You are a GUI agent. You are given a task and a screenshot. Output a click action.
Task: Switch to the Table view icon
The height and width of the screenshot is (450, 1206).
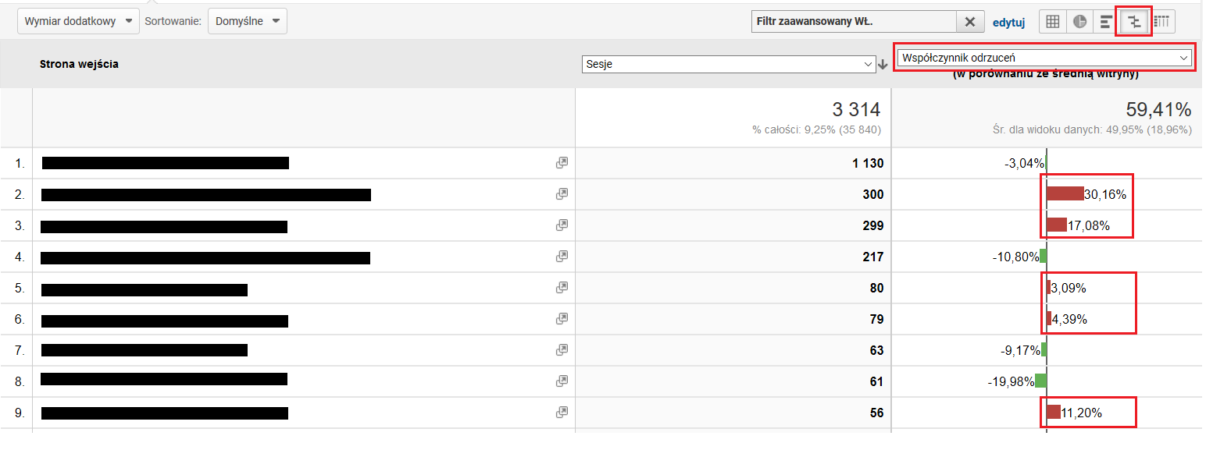pyautogui.click(x=1052, y=21)
